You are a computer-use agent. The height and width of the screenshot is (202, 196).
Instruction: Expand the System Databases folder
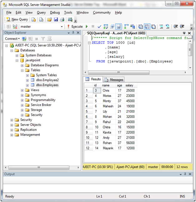click(17, 56)
